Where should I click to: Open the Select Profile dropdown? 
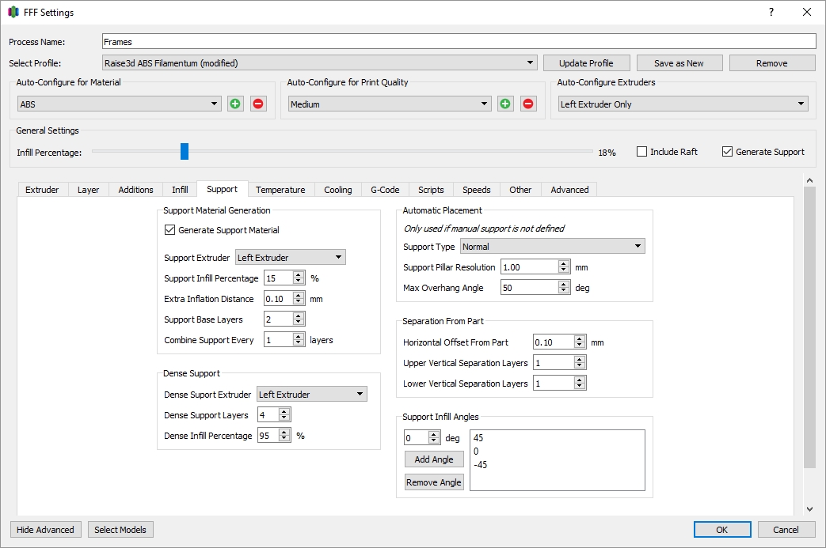tap(317, 62)
